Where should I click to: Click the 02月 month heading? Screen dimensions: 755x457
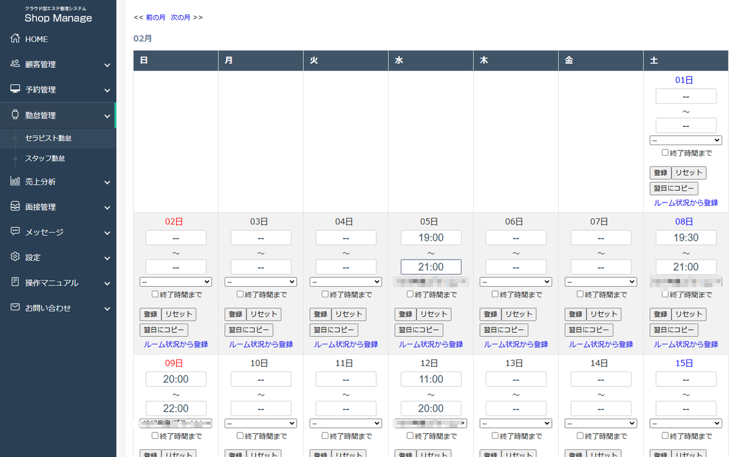[x=143, y=38]
